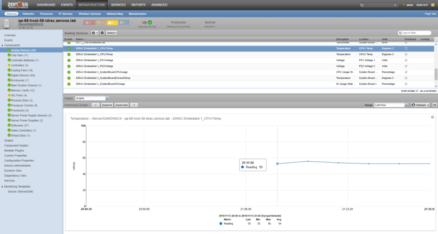The width and height of the screenshot is (438, 234).
Task: Click green status icon of SystemBoardExhaustTemp row
Action: 69,78
